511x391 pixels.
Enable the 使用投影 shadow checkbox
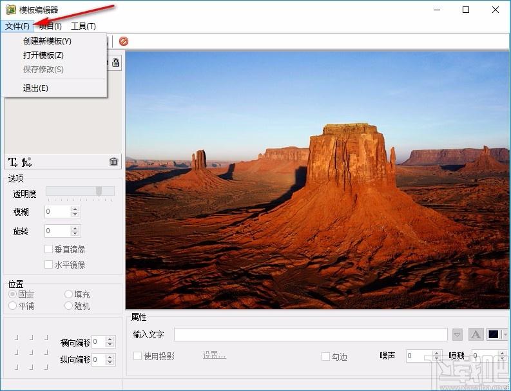[137, 356]
